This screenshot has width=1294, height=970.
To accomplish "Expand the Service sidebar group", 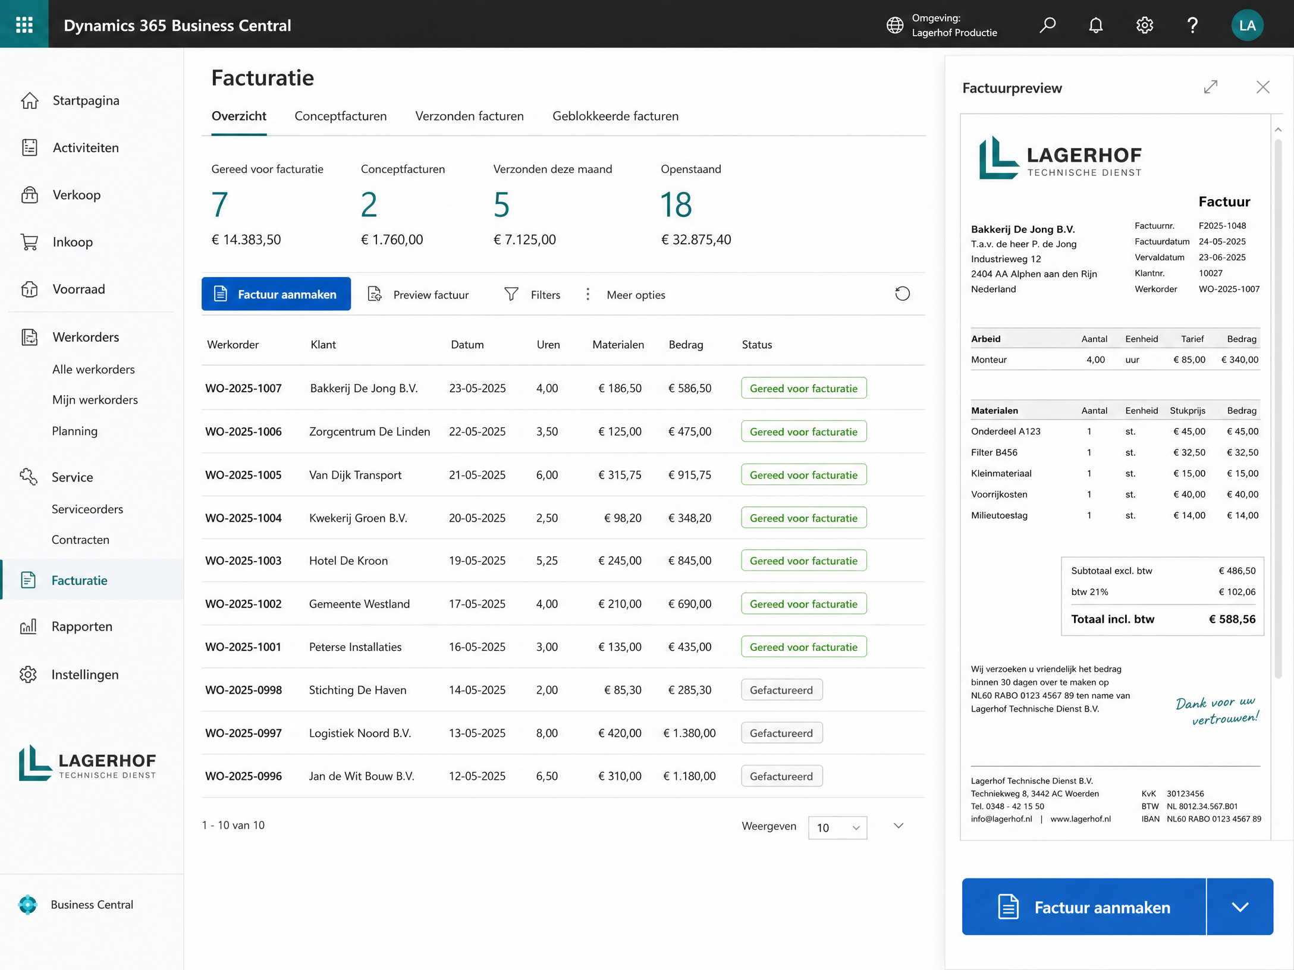I will 56,477.
